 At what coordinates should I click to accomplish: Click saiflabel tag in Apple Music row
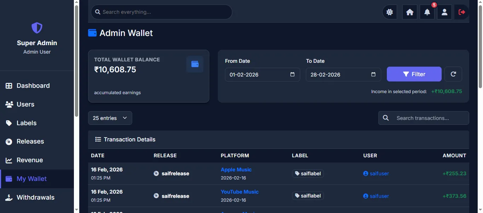coord(308,174)
